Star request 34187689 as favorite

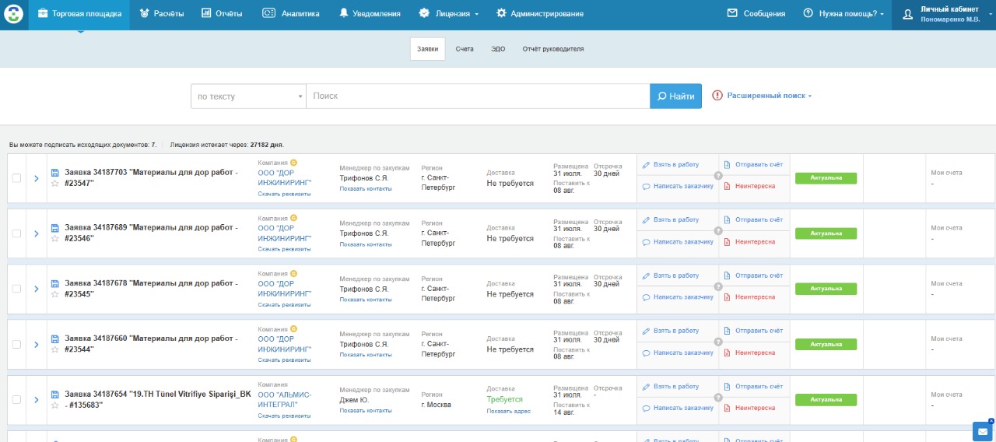pyautogui.click(x=54, y=239)
